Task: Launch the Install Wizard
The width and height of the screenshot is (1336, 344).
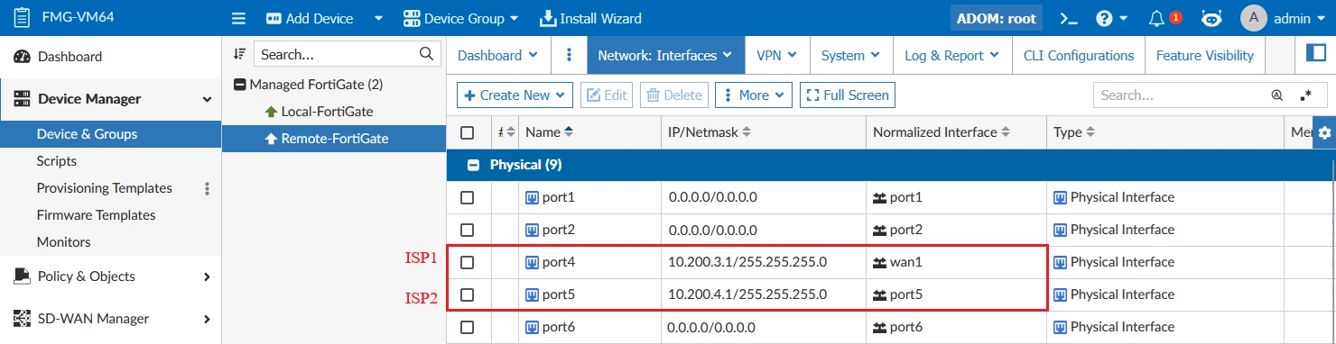Action: [x=590, y=18]
